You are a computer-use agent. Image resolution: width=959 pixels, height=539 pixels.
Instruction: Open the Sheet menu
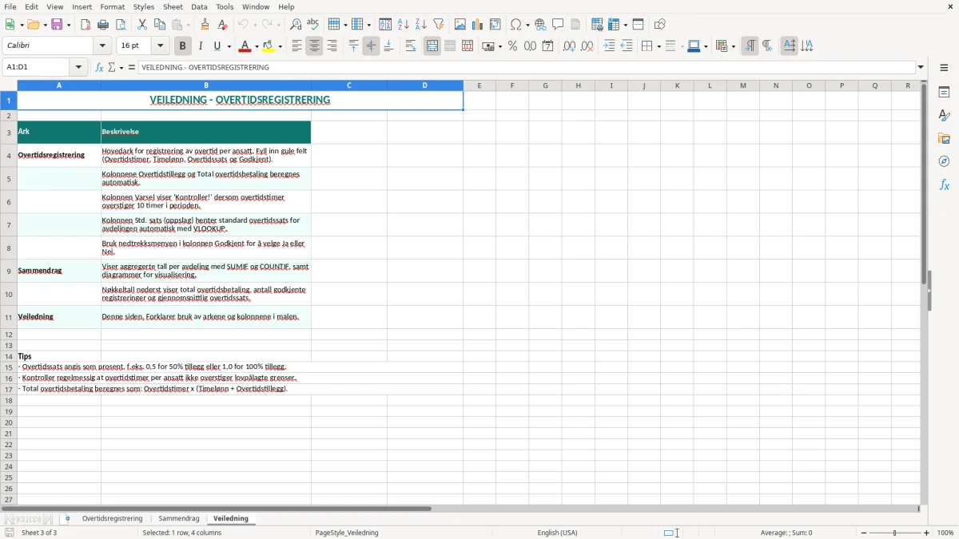(173, 6)
